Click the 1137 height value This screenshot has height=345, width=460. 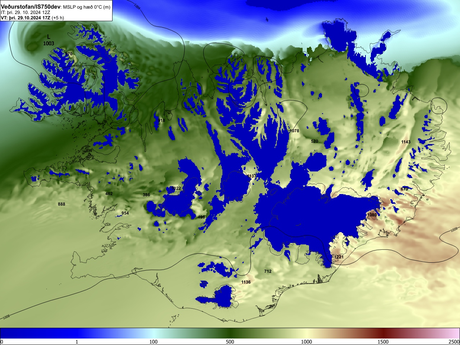coord(252,176)
